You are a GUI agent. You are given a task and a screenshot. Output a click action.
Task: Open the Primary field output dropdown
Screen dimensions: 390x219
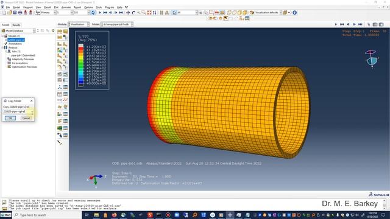tap(49, 12)
